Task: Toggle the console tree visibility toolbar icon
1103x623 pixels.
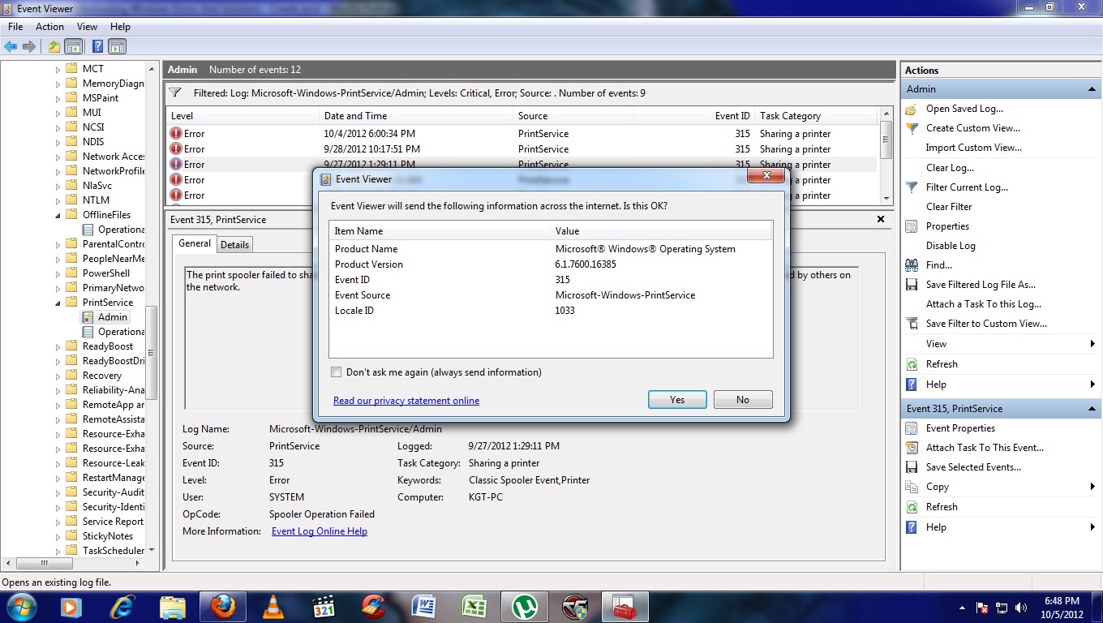Action: point(72,46)
